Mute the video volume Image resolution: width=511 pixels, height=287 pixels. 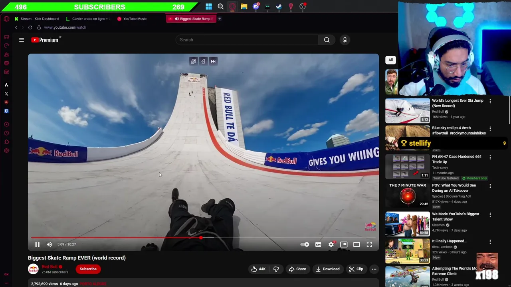(50, 244)
